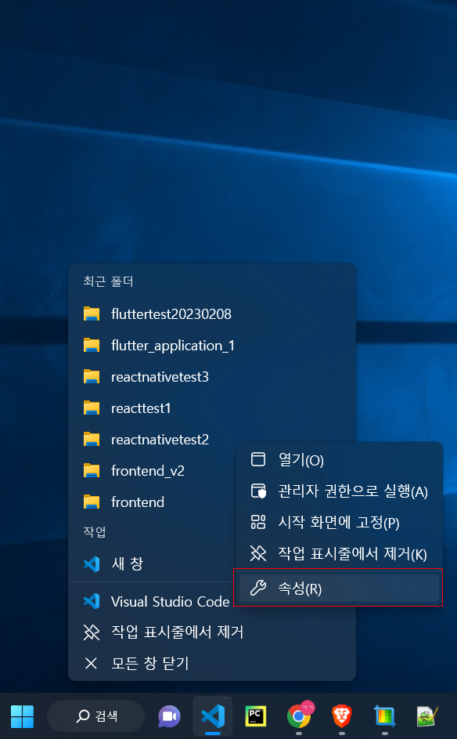Open 속성(R) properties
The image size is (457, 739).
pyautogui.click(x=339, y=588)
